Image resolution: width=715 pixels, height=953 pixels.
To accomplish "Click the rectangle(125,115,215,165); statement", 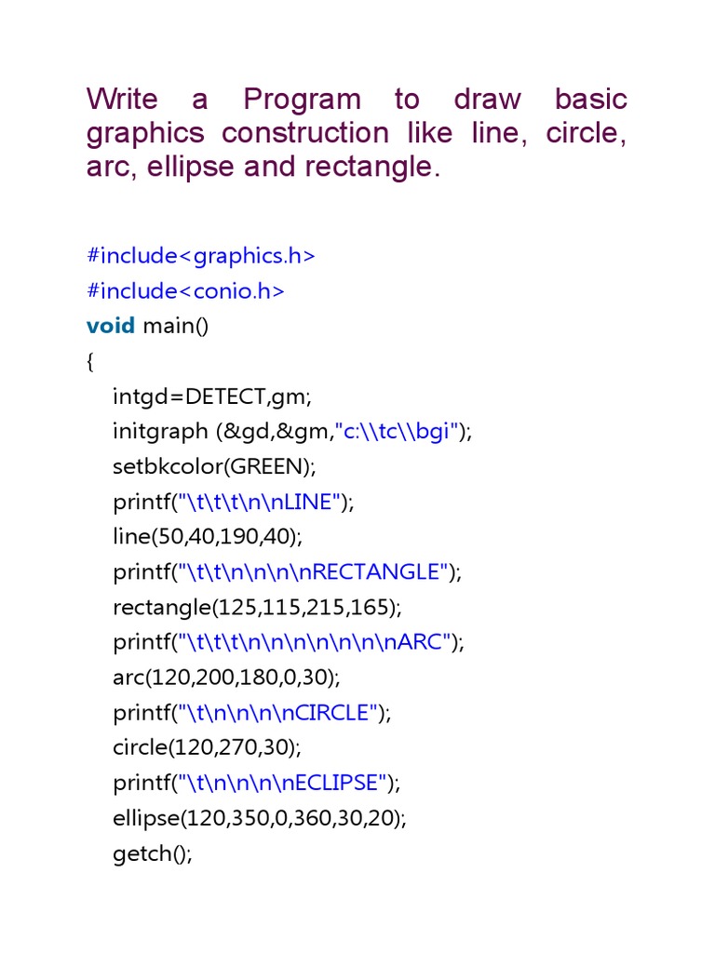I will click(x=257, y=608).
